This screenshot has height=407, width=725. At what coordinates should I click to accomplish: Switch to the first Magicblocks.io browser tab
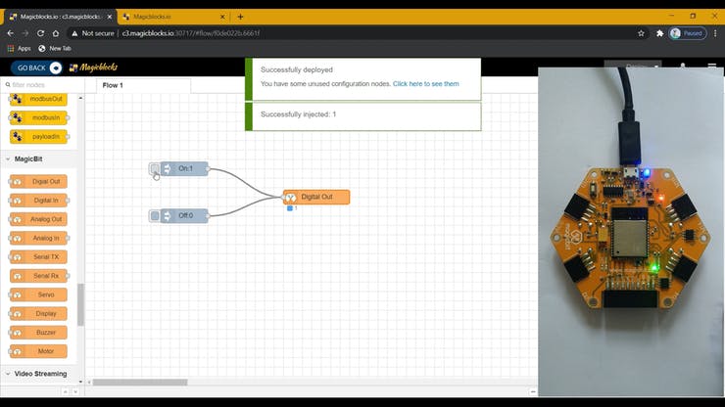coord(60,17)
